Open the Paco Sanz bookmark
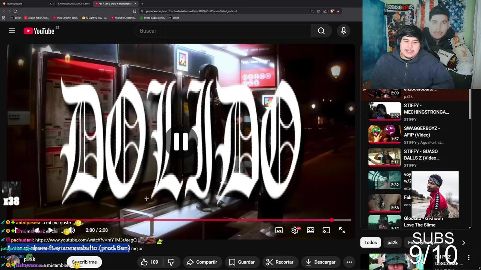Image resolution: width=481 pixels, height=270 pixels. coord(65,18)
